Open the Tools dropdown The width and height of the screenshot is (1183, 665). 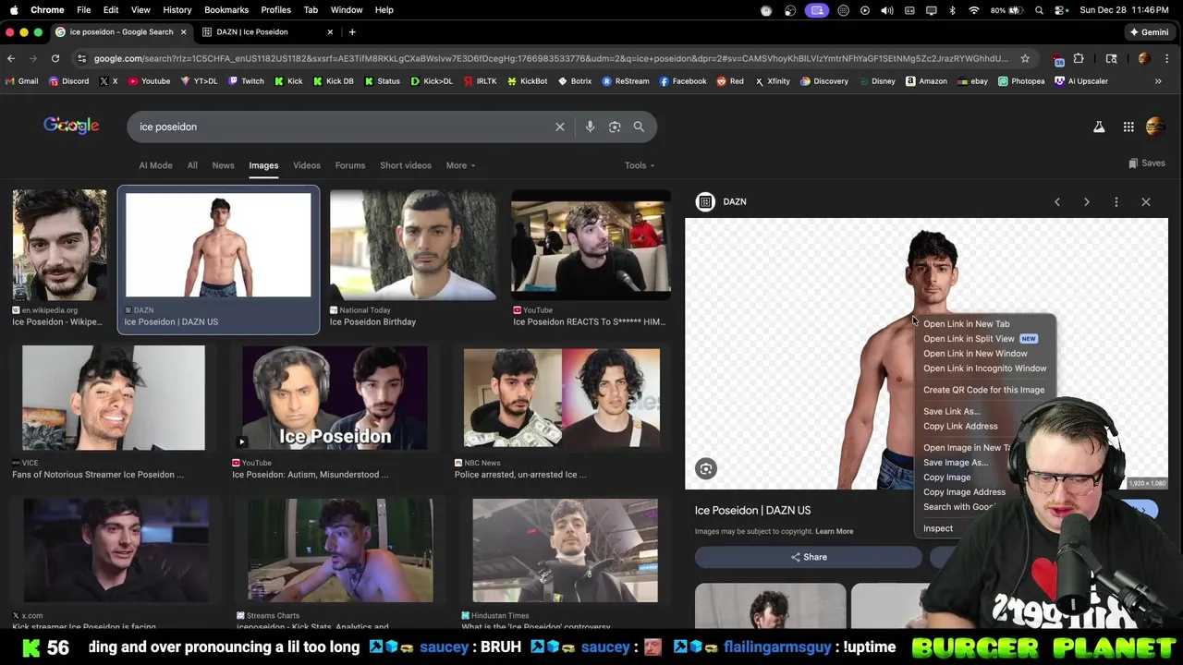(x=640, y=165)
